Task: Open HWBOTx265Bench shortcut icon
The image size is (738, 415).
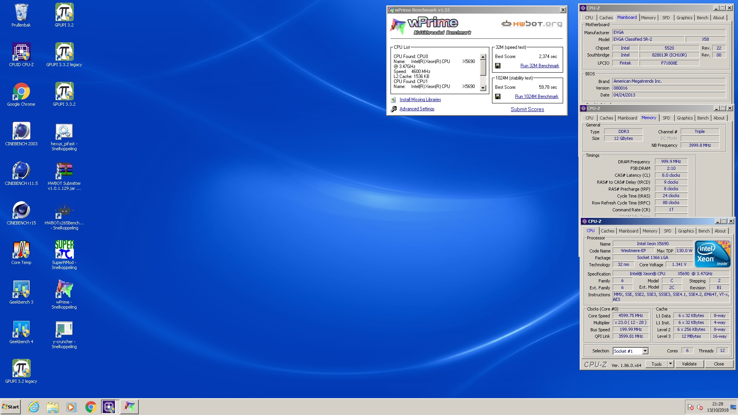Action: [64, 216]
